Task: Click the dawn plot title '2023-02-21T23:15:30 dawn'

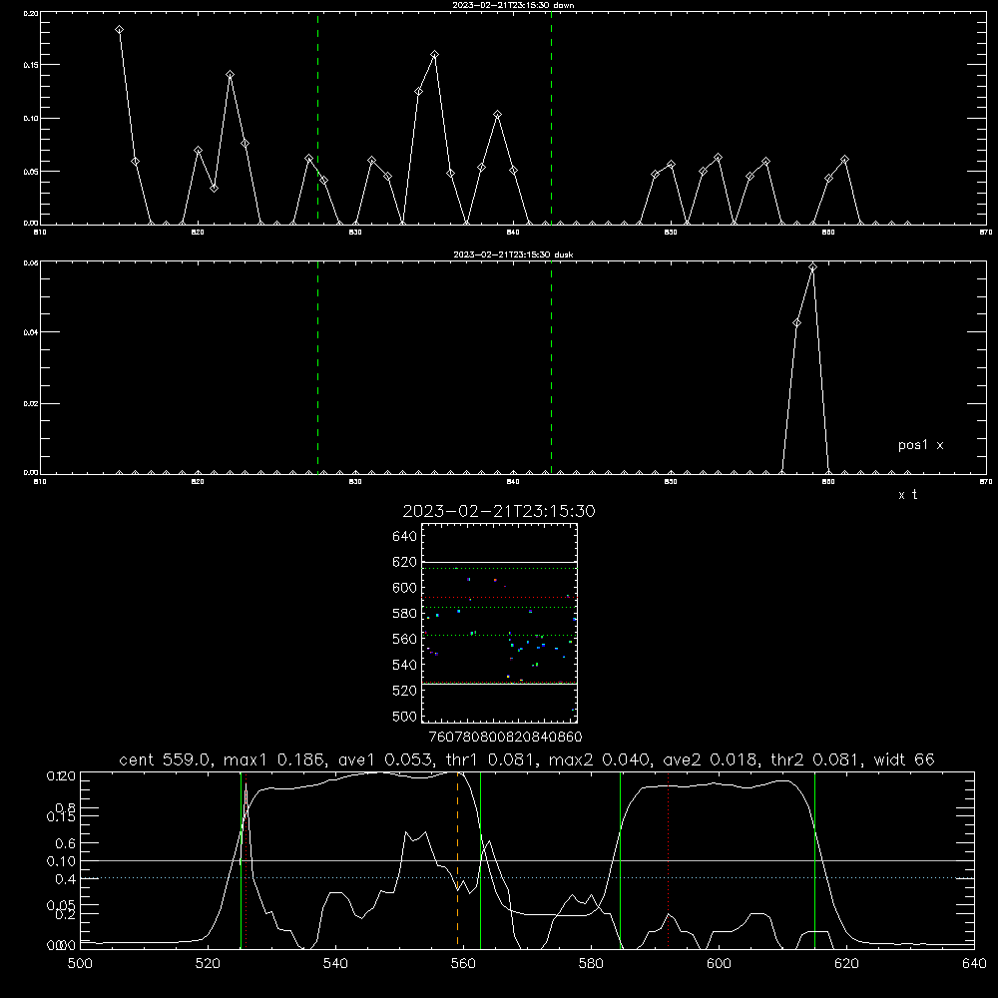Action: [513, 5]
